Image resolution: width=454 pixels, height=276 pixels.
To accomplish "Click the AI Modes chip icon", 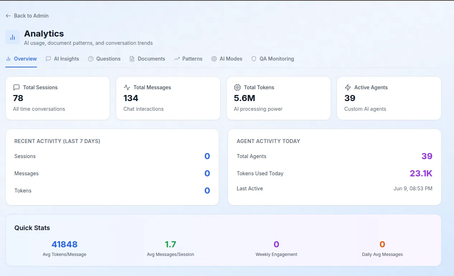I will [214, 59].
